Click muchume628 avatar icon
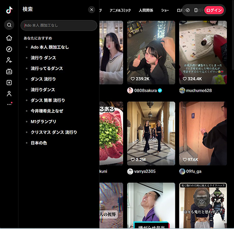This screenshot has width=234, height=229. (182, 91)
